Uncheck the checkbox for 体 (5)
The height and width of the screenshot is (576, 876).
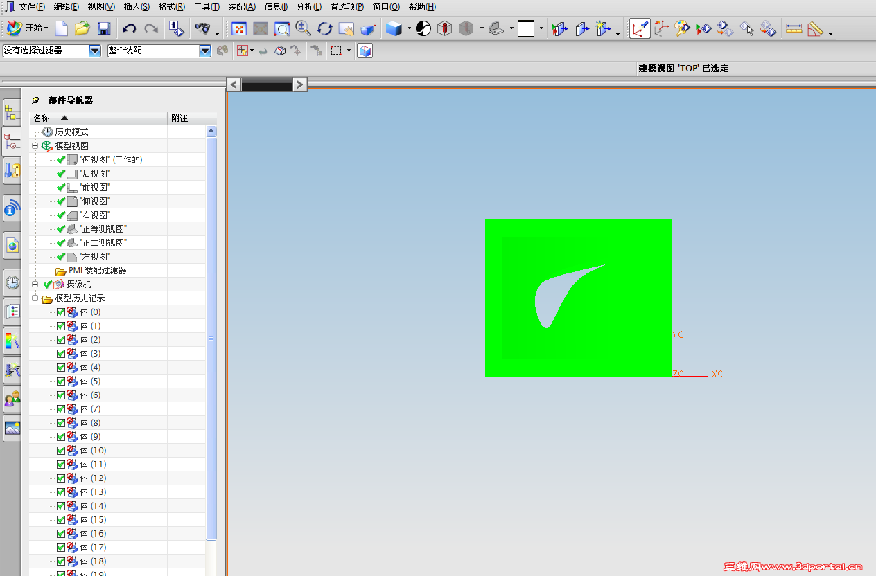(x=61, y=381)
